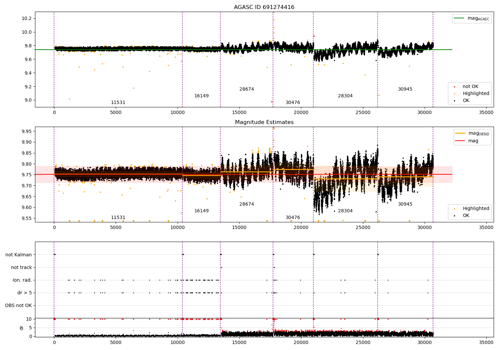The width and height of the screenshot is (500, 350).
Task: Click the red line sample beside the 'mag' legend entry
Action: pyautogui.click(x=460, y=141)
